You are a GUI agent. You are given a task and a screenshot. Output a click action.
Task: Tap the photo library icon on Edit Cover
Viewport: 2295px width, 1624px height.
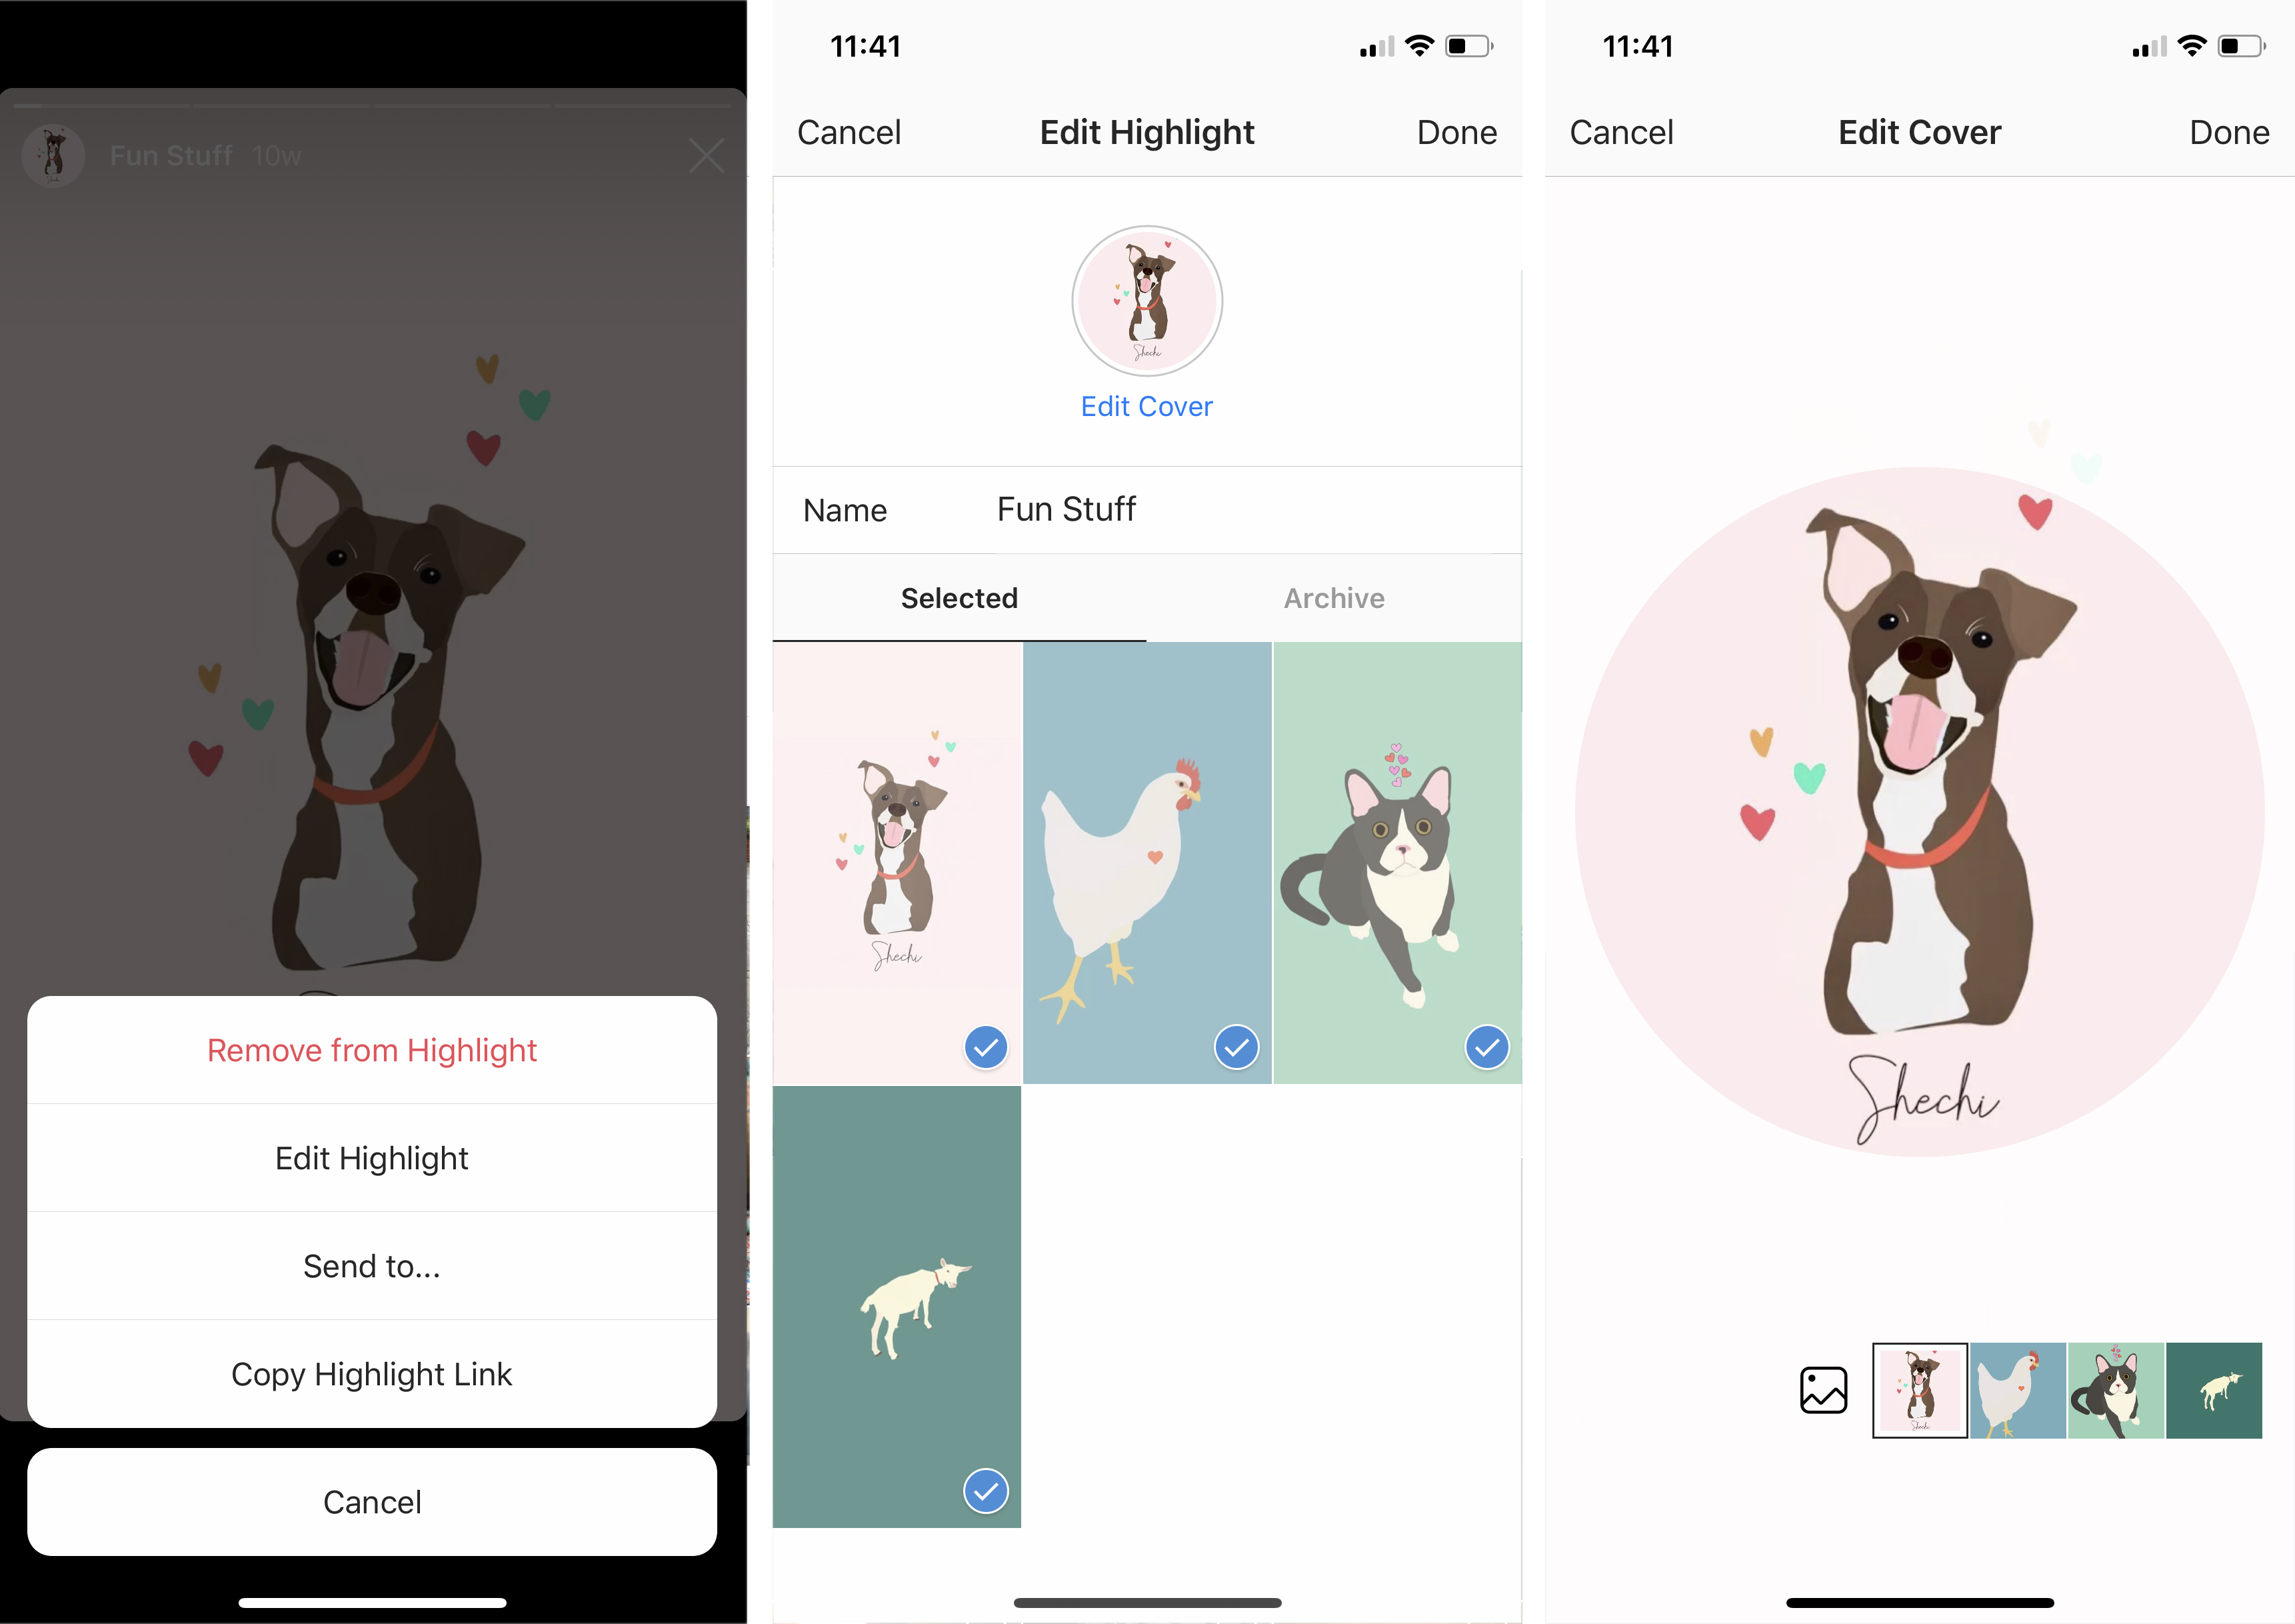coord(1824,1389)
